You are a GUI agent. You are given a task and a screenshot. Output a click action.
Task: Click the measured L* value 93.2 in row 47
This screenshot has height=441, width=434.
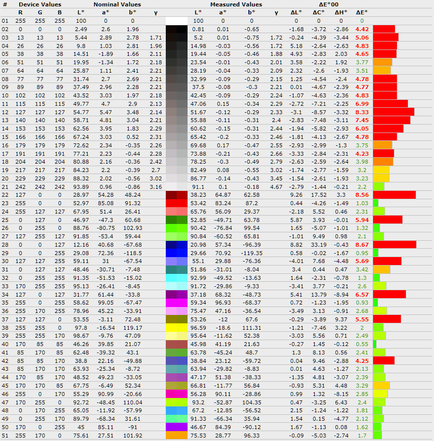point(198,402)
